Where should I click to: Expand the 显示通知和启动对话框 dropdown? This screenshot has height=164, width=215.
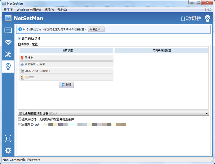coord(113,113)
